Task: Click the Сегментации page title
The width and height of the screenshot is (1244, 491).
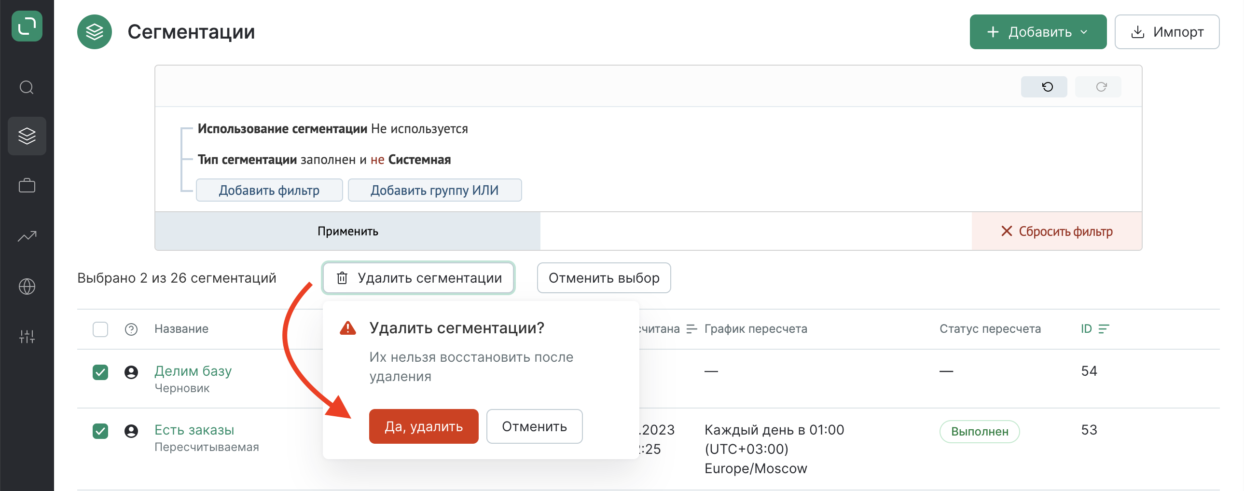Action: coord(191,32)
